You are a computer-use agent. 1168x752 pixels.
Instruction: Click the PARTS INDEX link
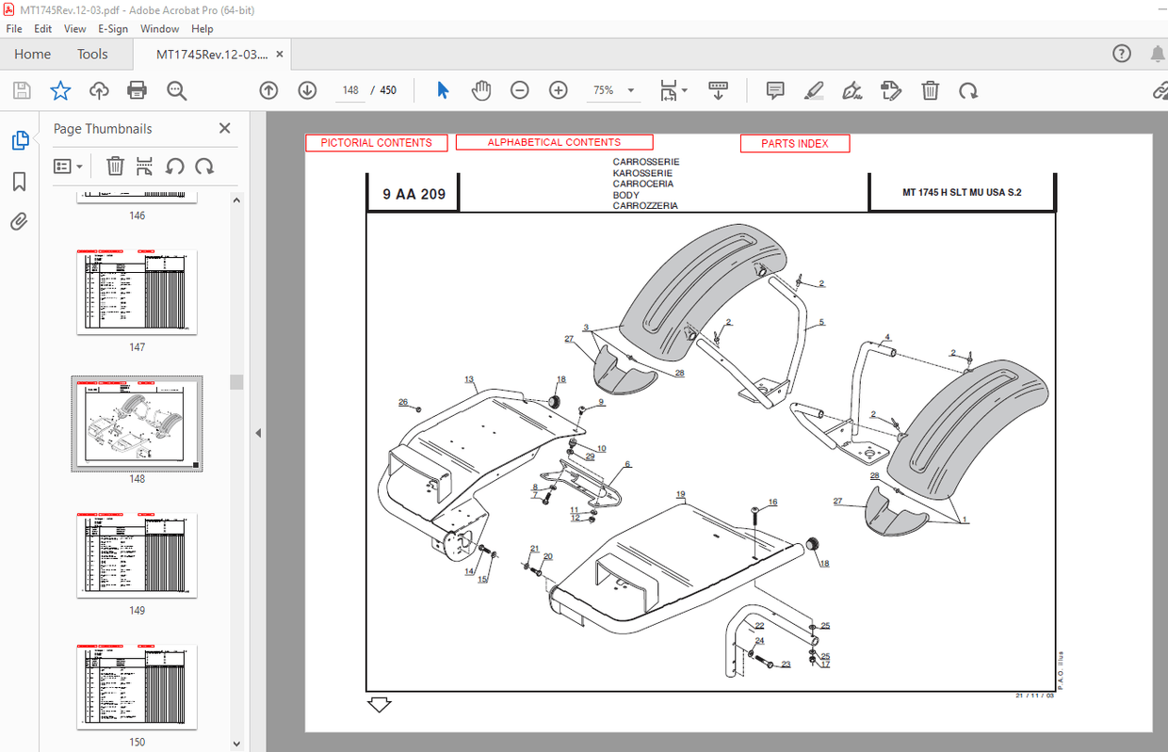[795, 143]
